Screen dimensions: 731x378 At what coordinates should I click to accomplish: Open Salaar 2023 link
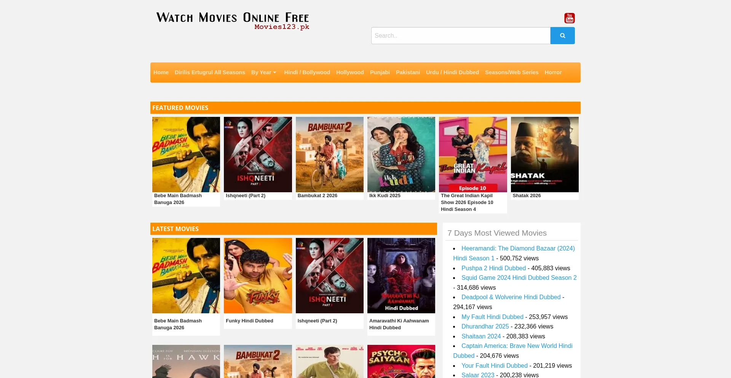tap(478, 375)
